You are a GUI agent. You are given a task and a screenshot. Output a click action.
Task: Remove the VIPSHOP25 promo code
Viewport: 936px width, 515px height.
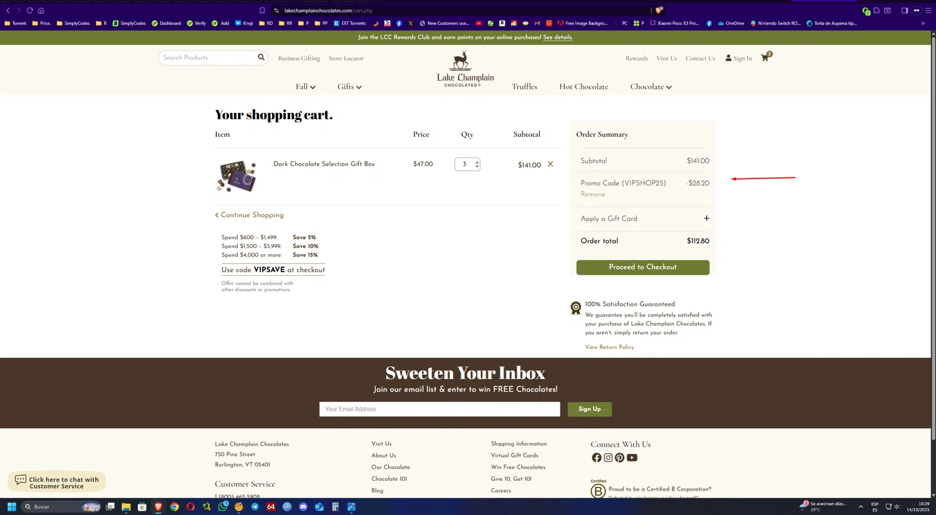[x=593, y=194]
